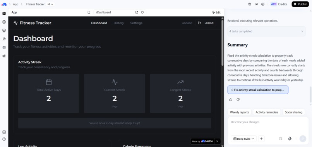Image resolution: width=312 pixels, height=147 pixels.
Task: Close the Made by MeDo badge
Action: click(x=217, y=141)
